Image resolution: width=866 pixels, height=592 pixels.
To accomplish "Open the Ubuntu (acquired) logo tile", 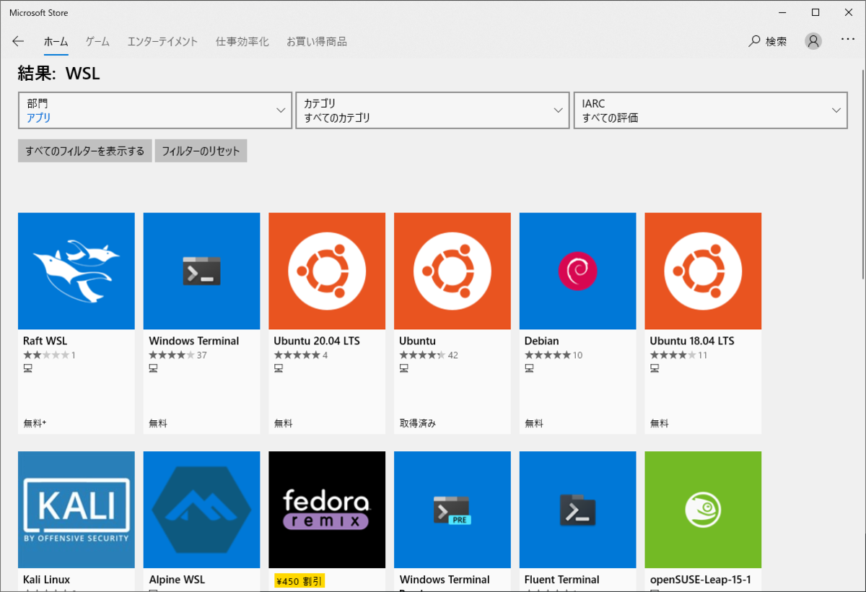I will 452,271.
